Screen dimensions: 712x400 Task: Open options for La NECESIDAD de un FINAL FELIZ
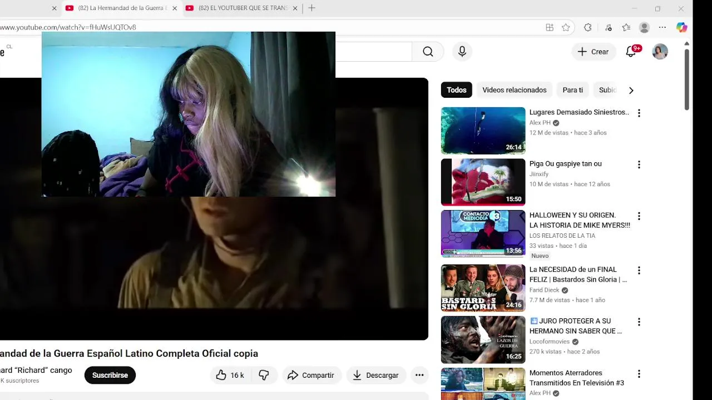tap(639, 271)
